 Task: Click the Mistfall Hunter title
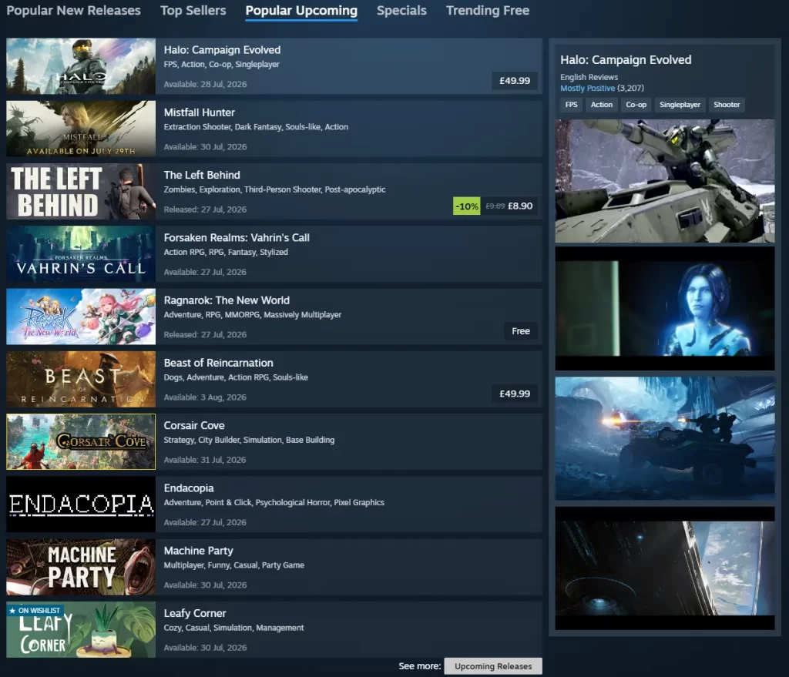coord(200,112)
